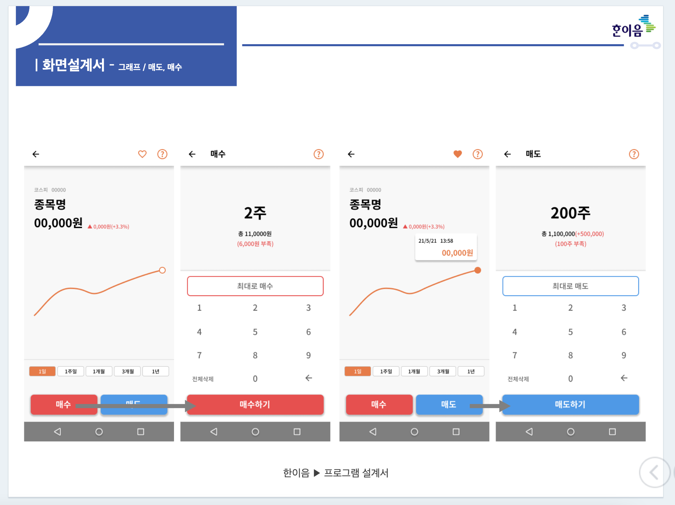Tap Android recents square on last phone

(612, 432)
